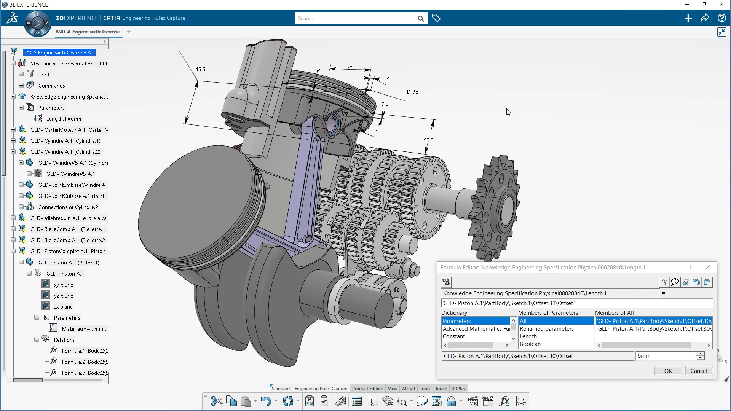Click the wizard icon in the Formula Editor
The image size is (731, 411).
664,282
